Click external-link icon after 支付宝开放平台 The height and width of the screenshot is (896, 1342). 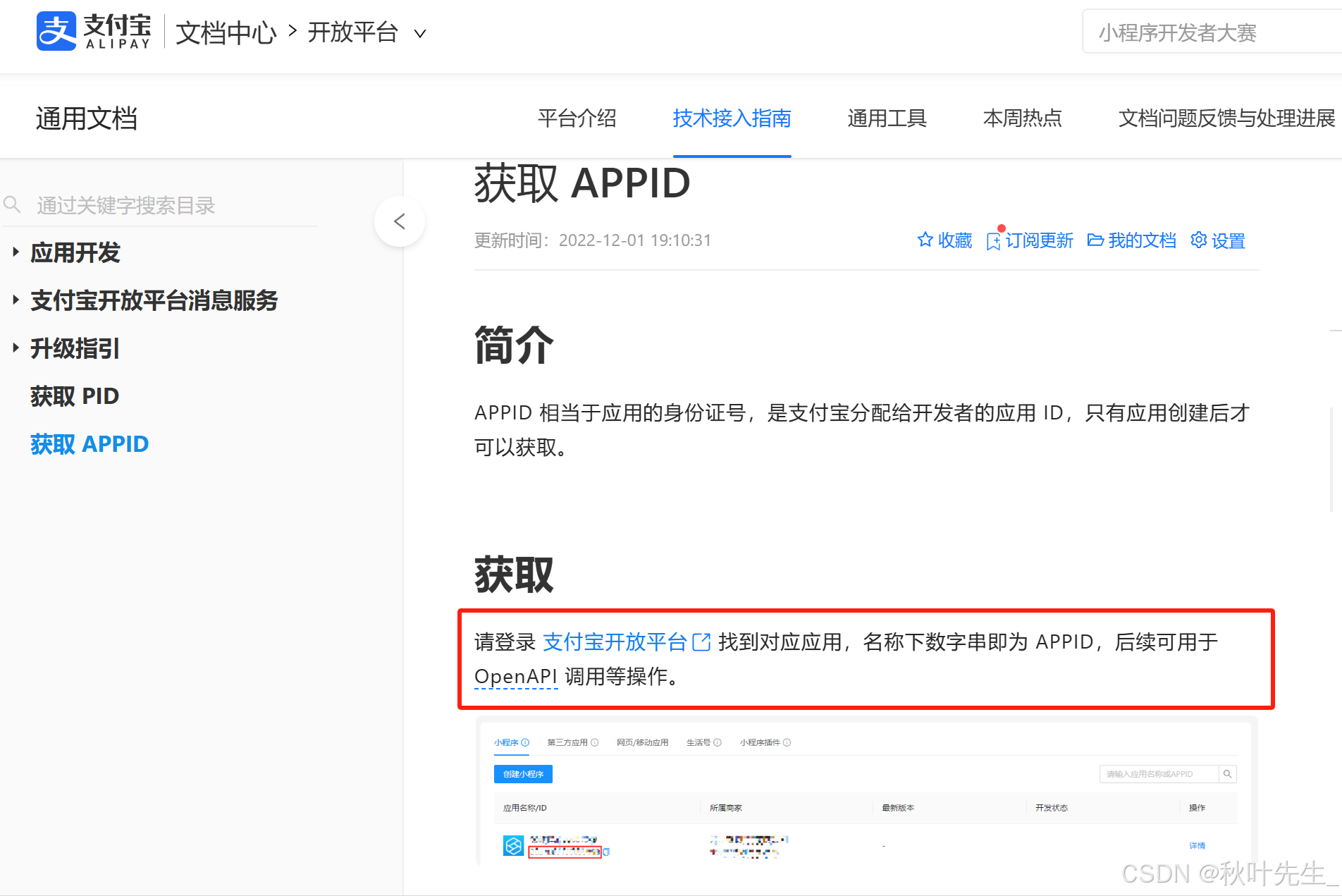pyautogui.click(x=701, y=642)
